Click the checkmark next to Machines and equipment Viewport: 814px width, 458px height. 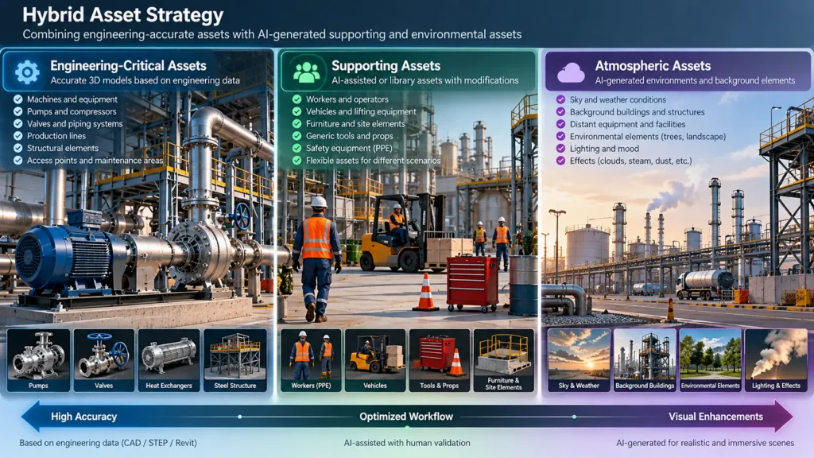pos(17,99)
